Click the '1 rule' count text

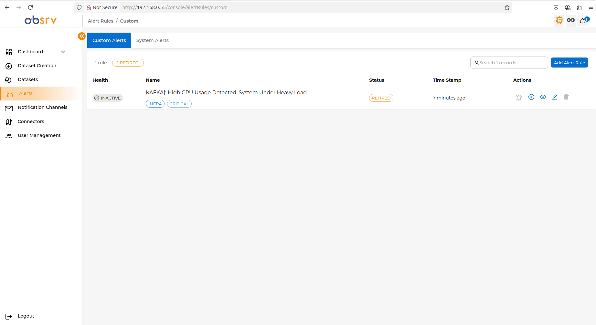[x=101, y=63]
